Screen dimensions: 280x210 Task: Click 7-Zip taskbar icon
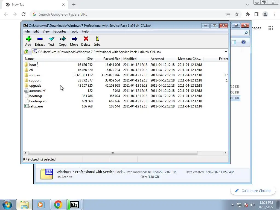pos(74,205)
